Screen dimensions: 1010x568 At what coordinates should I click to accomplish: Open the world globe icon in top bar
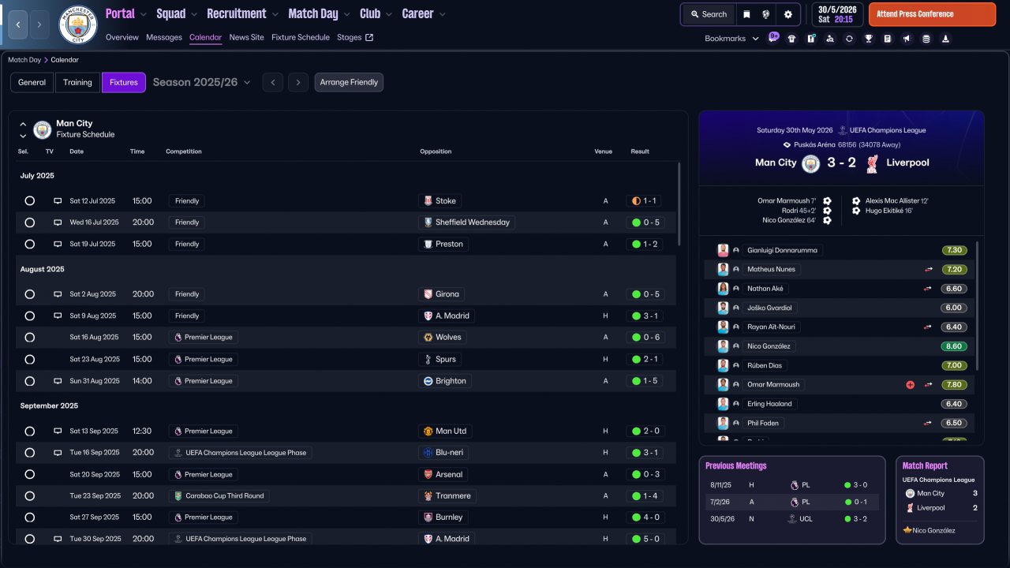(765, 14)
